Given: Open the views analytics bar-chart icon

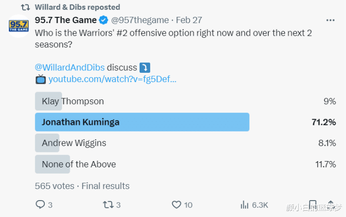Looking at the screenshot, I should point(244,204).
